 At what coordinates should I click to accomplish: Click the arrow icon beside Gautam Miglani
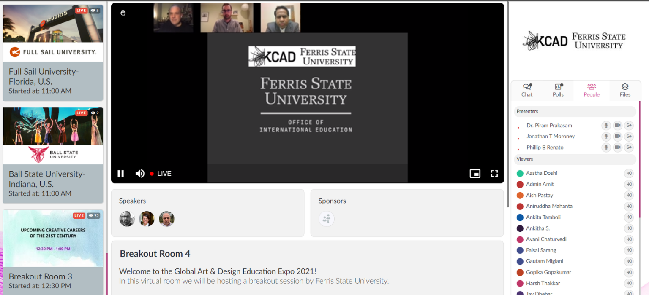click(629, 261)
